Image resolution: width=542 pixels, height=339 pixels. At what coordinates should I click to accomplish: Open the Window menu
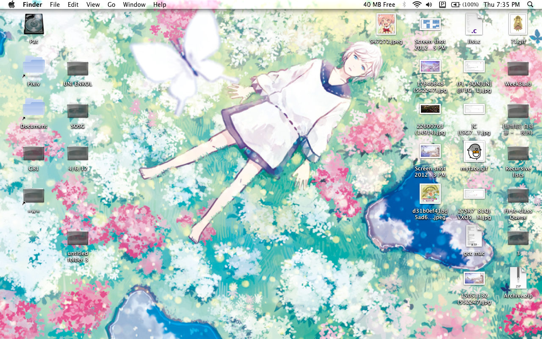click(x=134, y=5)
